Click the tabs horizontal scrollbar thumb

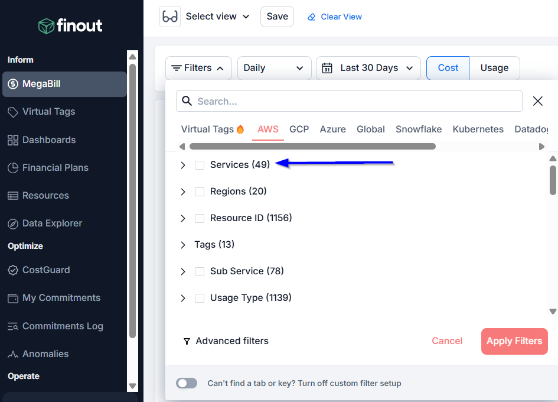[x=312, y=147]
